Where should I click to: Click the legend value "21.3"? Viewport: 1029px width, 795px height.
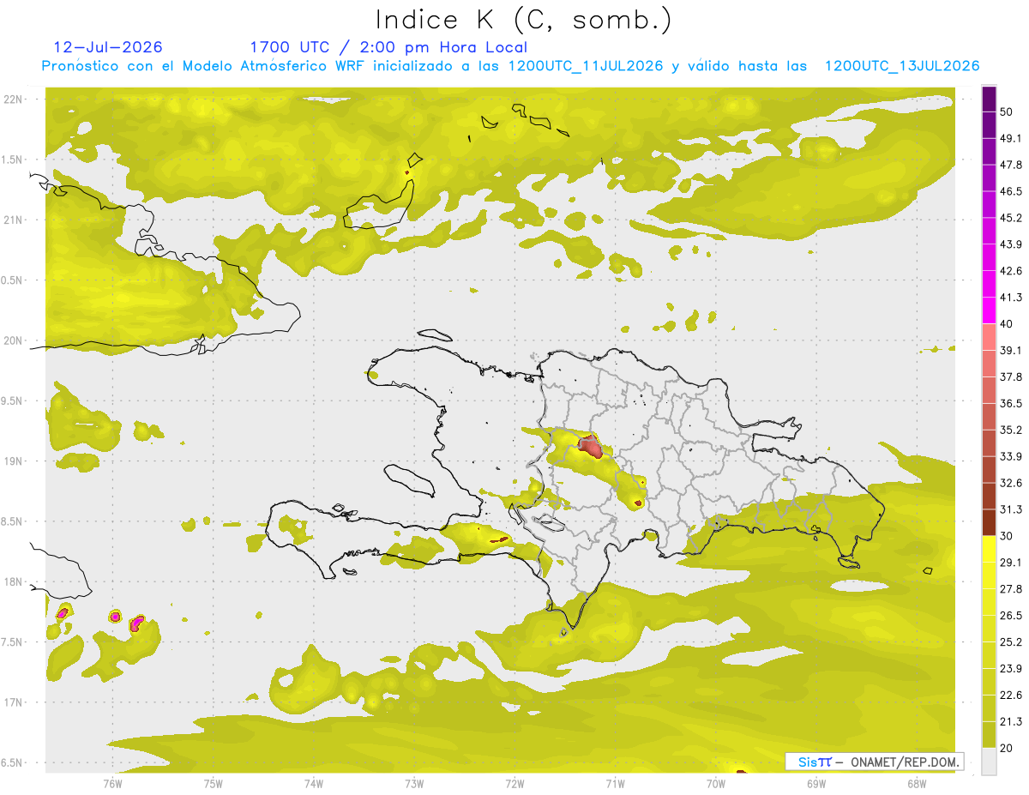point(1011,721)
